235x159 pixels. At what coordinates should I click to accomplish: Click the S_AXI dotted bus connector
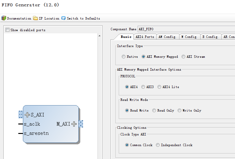(20, 115)
